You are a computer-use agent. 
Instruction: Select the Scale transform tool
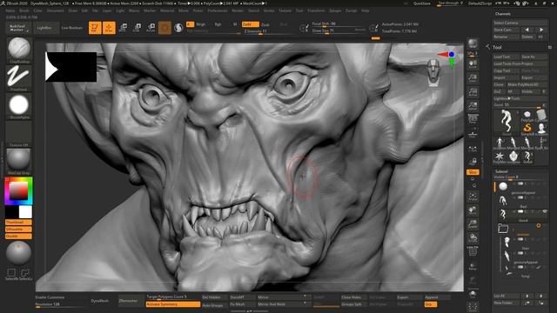tap(137, 28)
